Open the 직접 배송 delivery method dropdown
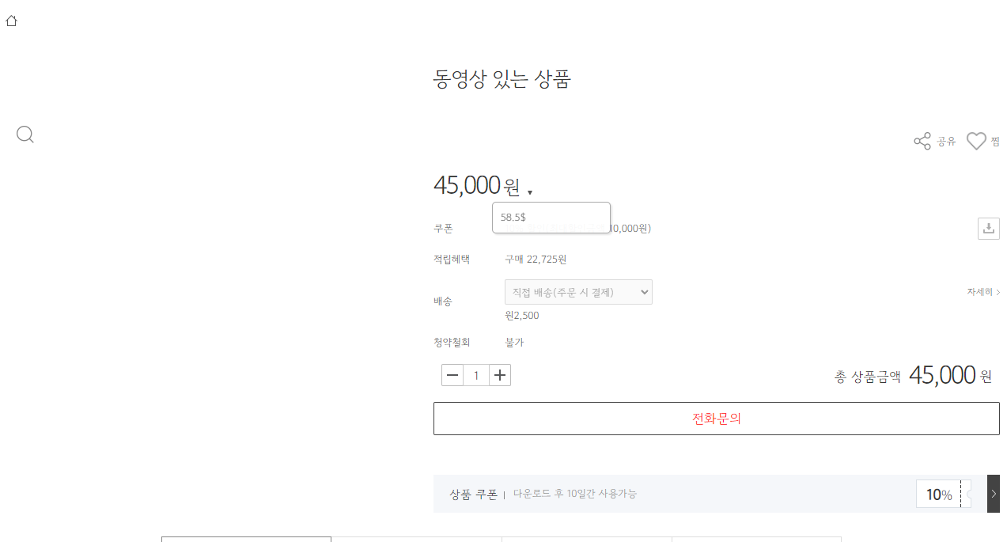Viewport: 1007px width, 542px height. pos(578,292)
